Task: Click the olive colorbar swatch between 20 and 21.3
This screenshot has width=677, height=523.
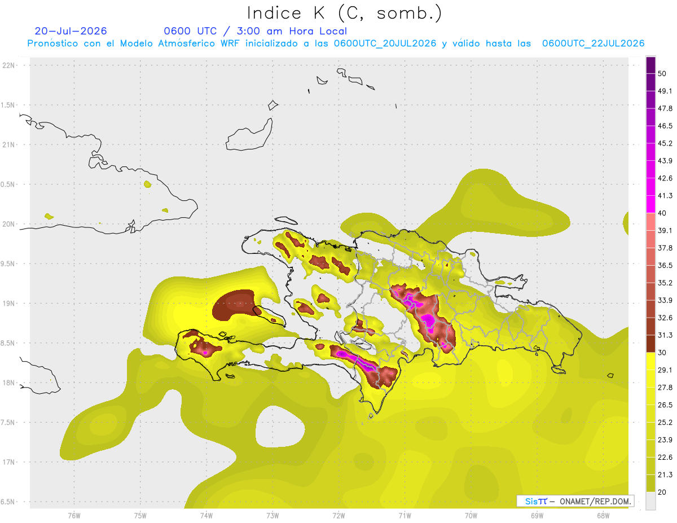Action: (650, 483)
